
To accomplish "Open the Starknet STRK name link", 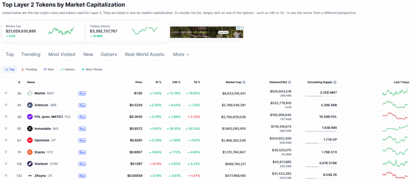I will (x=46, y=164).
